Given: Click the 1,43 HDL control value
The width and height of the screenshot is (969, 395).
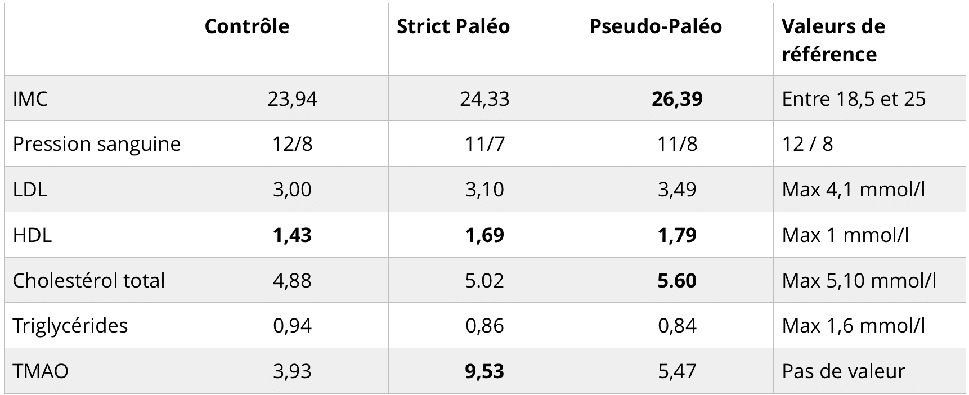Looking at the screenshot, I should pos(292,235).
